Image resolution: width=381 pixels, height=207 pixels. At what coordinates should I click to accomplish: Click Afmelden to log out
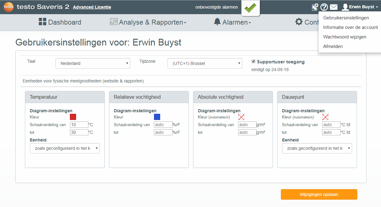click(x=333, y=46)
